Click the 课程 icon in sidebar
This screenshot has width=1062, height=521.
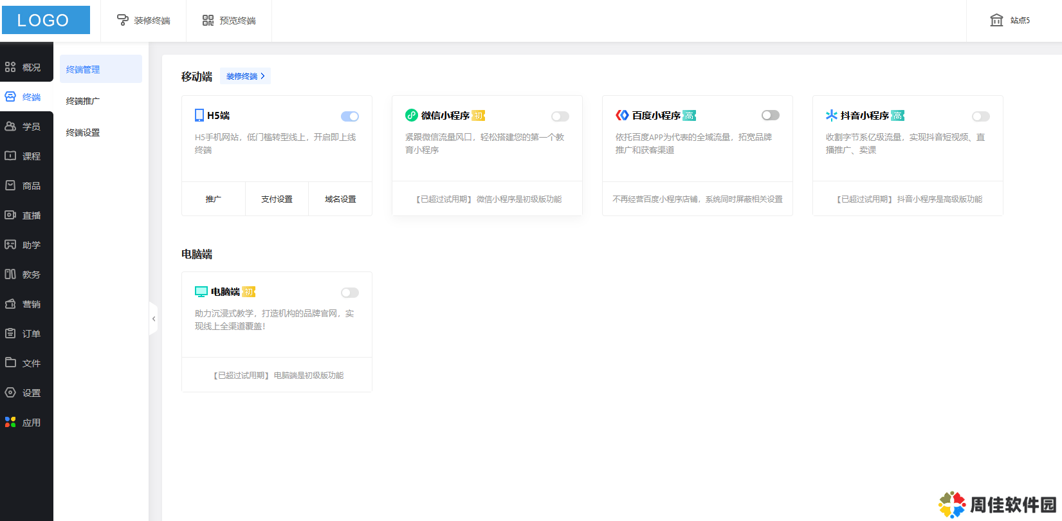10,156
